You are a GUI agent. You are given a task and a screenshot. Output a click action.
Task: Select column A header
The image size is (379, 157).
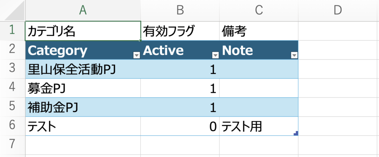[83, 11]
